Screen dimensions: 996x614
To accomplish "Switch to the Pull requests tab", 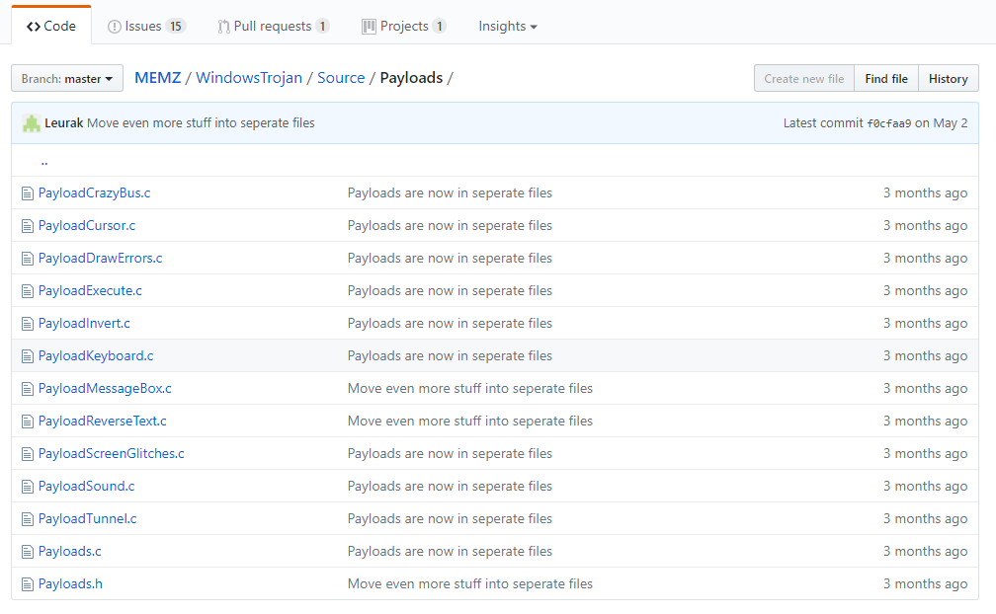I will tap(273, 26).
